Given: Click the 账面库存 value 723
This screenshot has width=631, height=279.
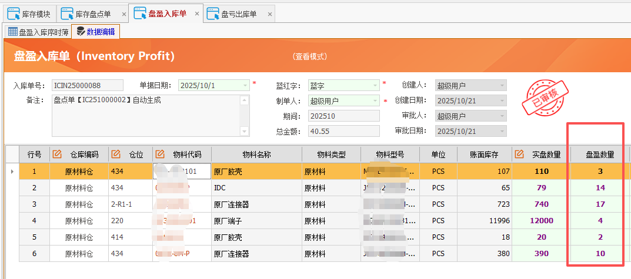Looking at the screenshot, I should (484, 204).
